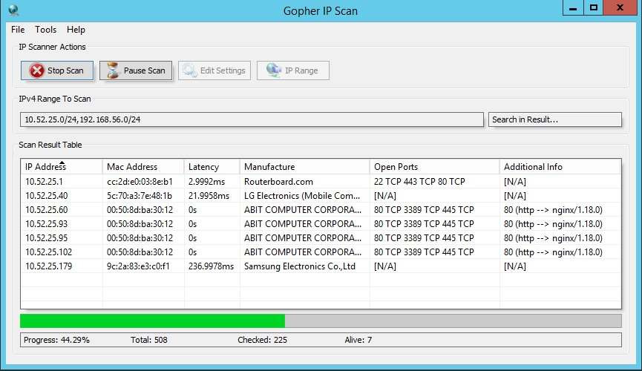
Task: Sort by Latency column header
Action: pos(212,167)
